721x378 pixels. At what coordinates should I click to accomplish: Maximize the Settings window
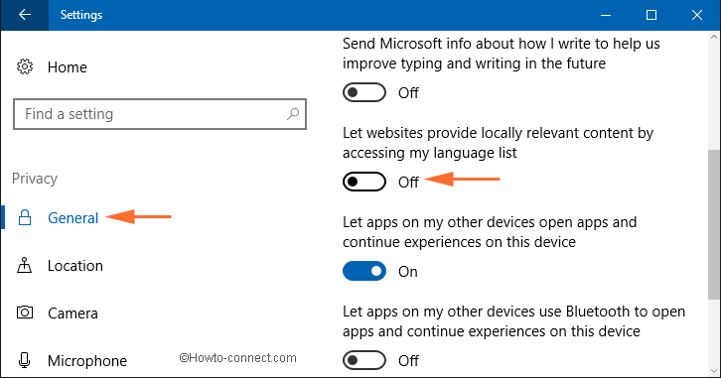tap(651, 15)
